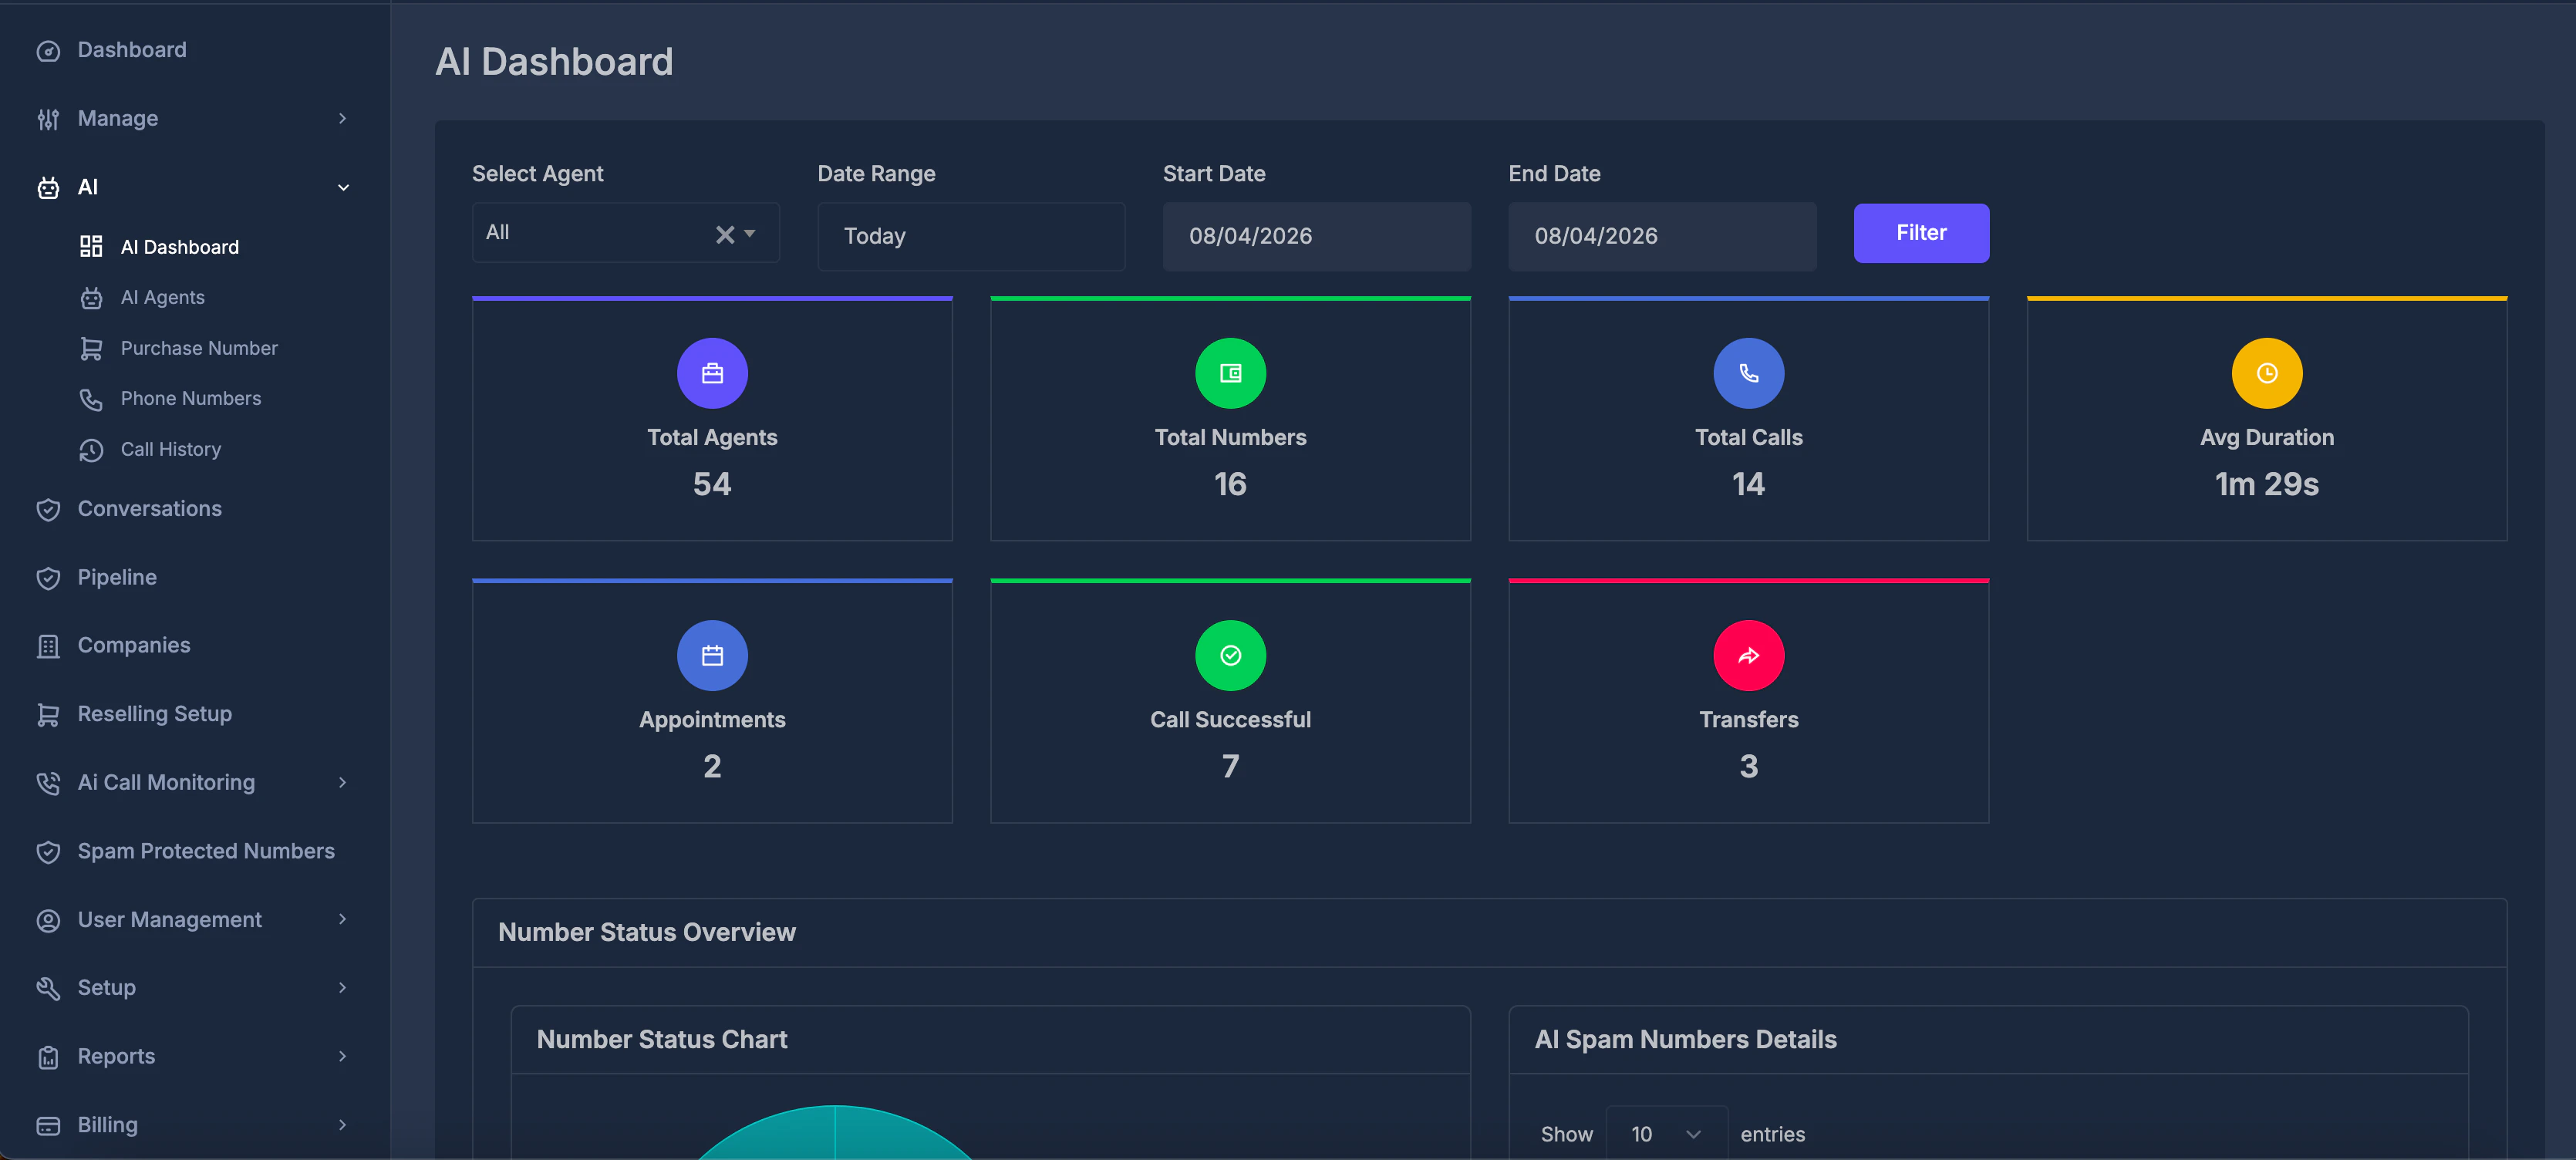Switch to the AI Dashboard menu item

tap(179, 246)
